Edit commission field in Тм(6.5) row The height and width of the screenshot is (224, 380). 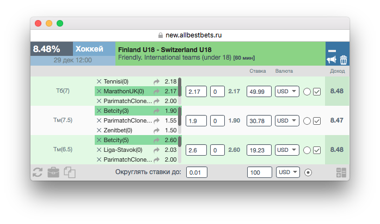click(x=217, y=150)
